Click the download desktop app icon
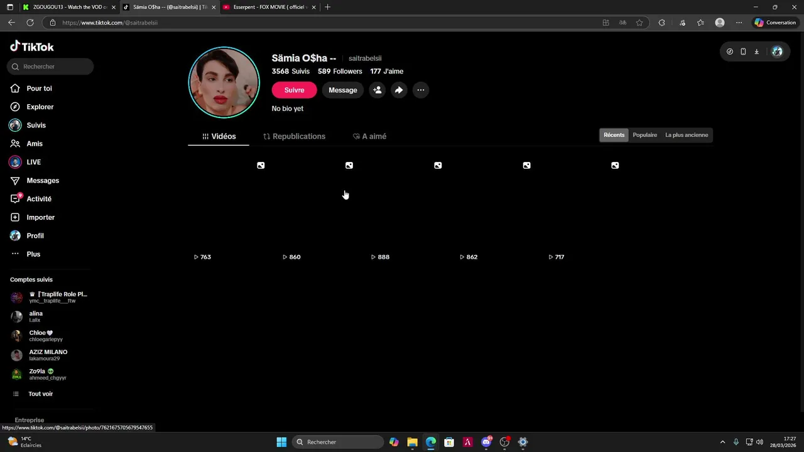Screen dimensions: 804x452 pos(756,51)
